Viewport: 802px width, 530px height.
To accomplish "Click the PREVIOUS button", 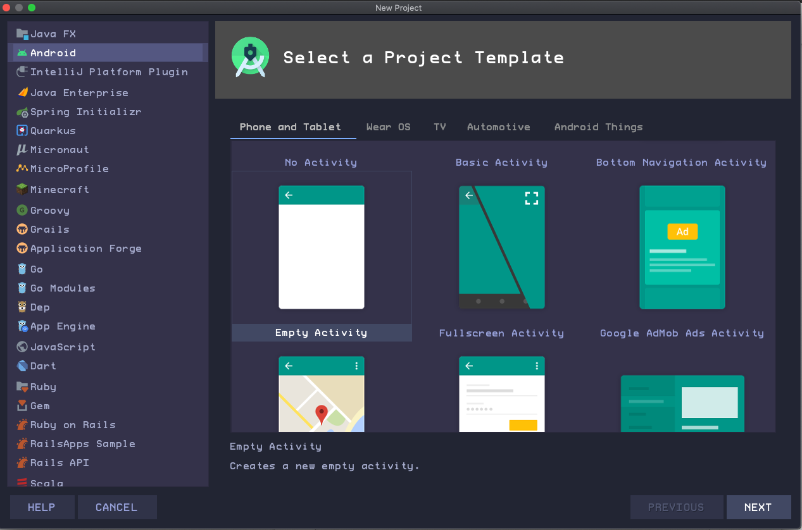I will (x=676, y=507).
